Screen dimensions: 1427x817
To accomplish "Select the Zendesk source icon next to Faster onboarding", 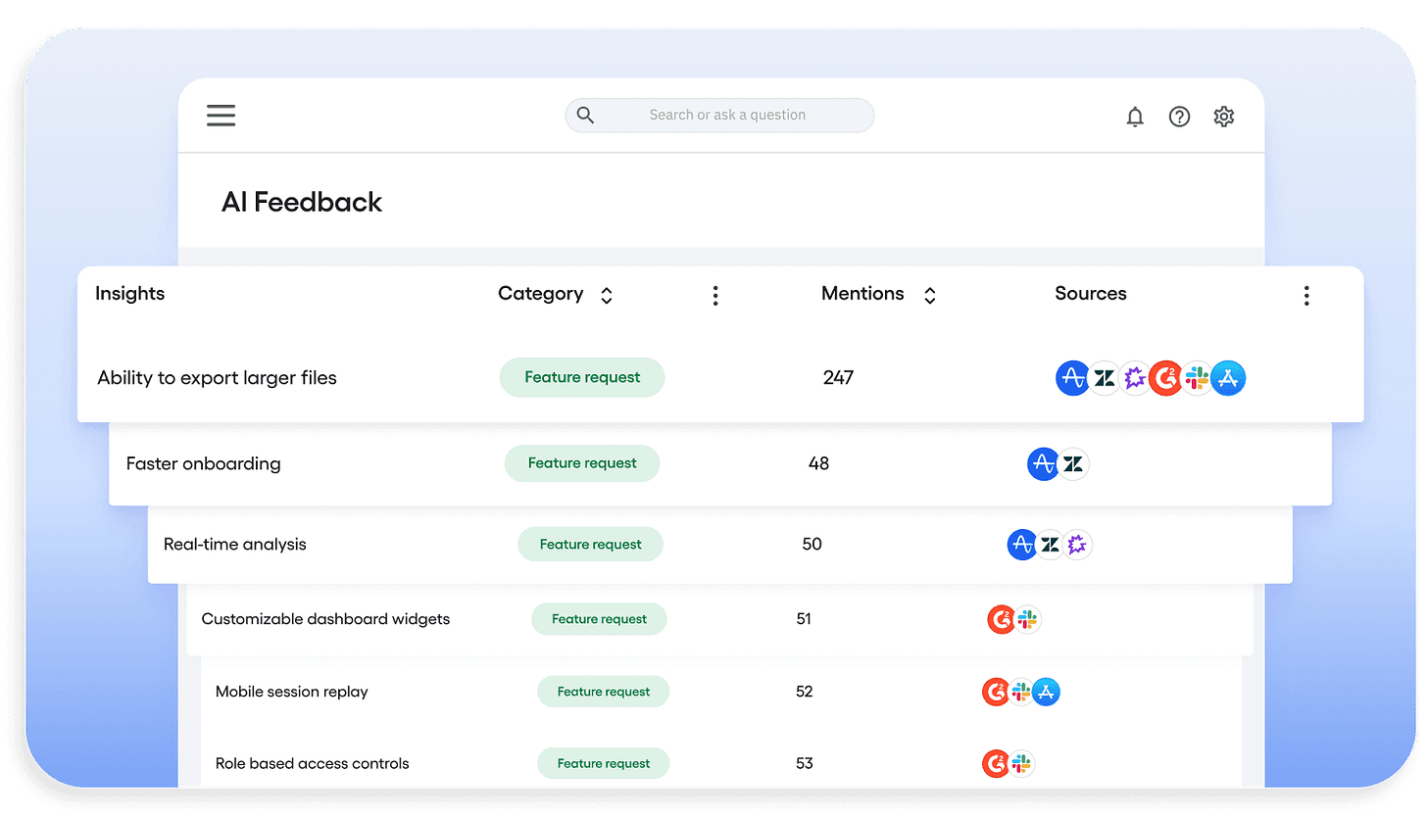I will click(1074, 463).
